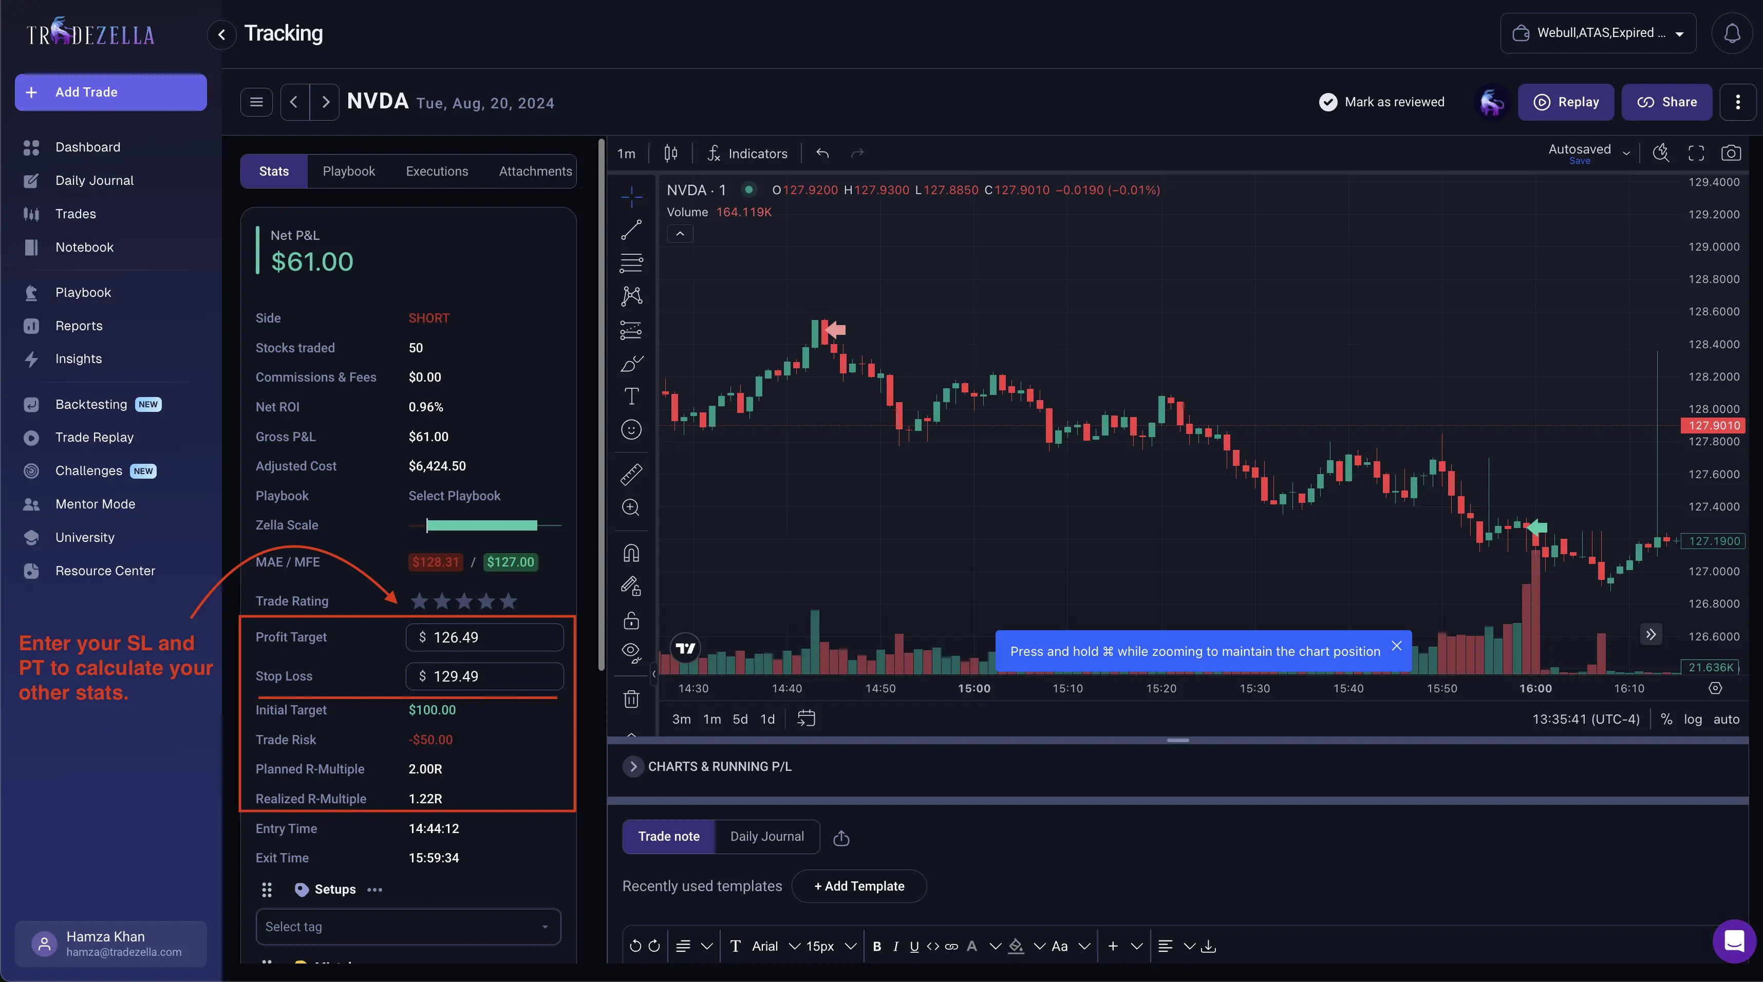Click the magnet mode icon
1763x982 pixels.
(631, 553)
